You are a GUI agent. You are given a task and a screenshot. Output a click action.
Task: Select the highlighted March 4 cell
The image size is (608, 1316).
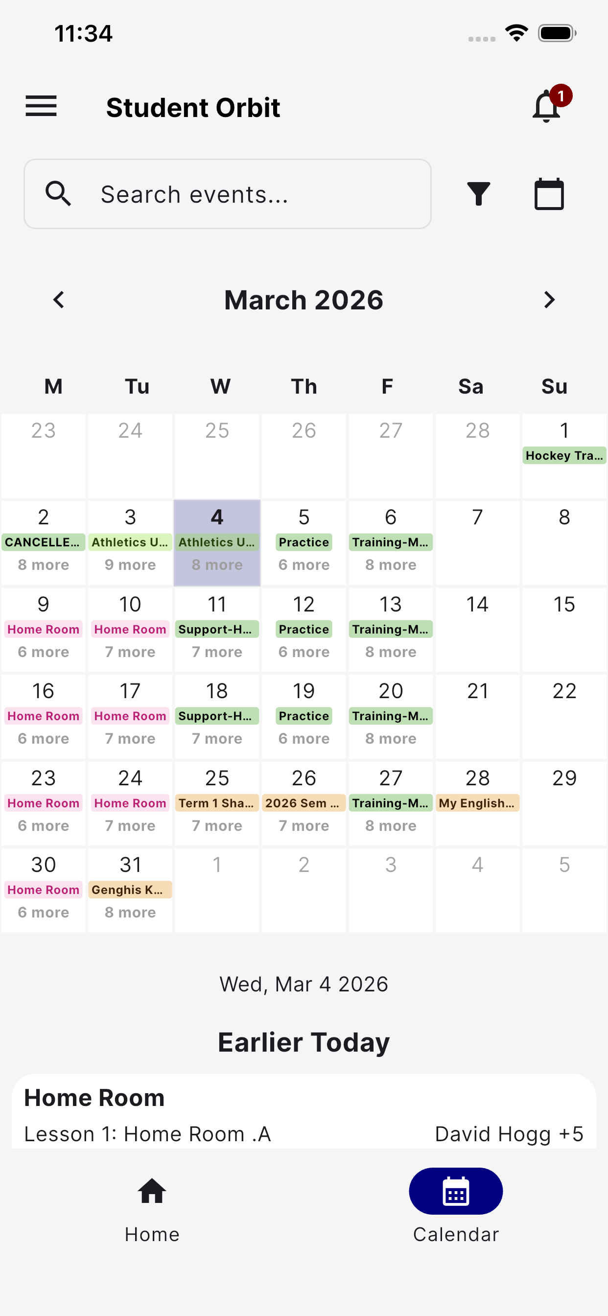click(x=217, y=542)
